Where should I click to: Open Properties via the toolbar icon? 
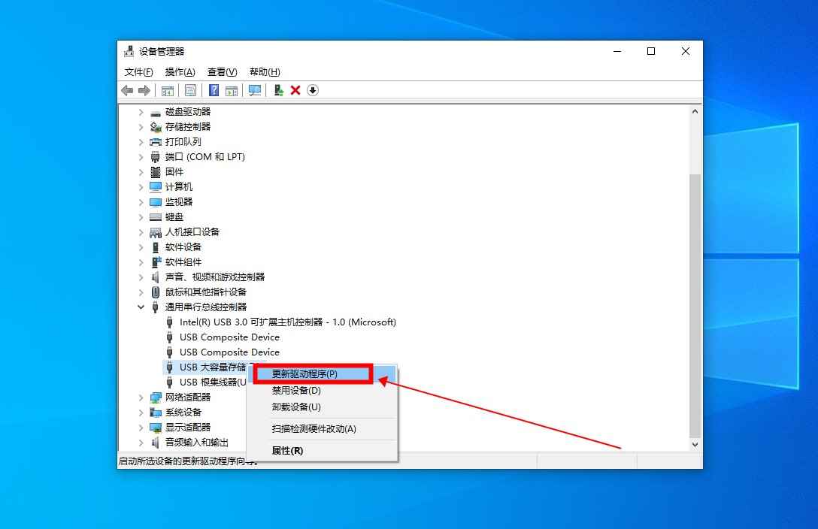click(190, 90)
